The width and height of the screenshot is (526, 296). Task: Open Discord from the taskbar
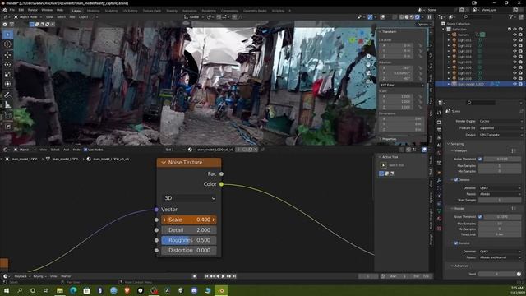coord(194,290)
